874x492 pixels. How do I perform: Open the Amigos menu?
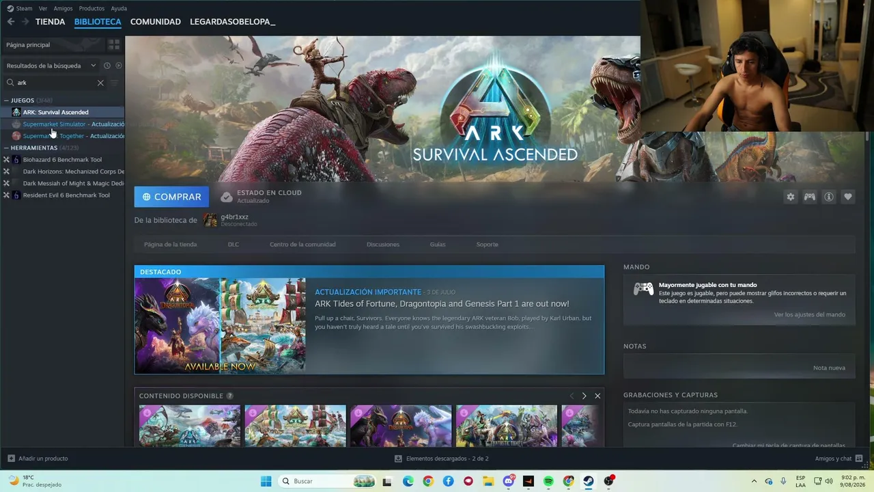coord(63,8)
